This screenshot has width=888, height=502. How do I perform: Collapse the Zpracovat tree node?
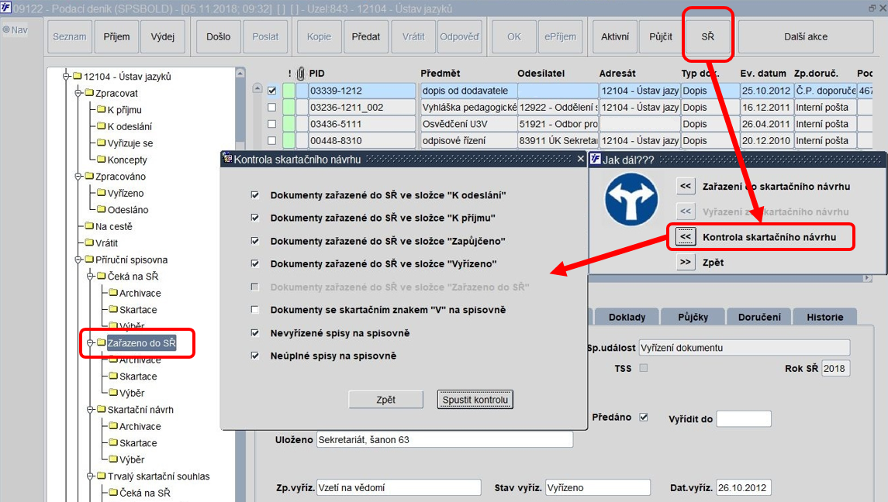pyautogui.click(x=78, y=93)
